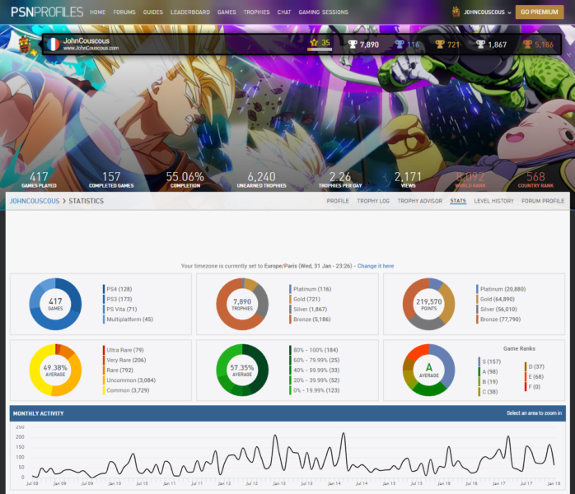
Task: Click the 157 COMPLETED GAMES stat
Action: [111, 179]
